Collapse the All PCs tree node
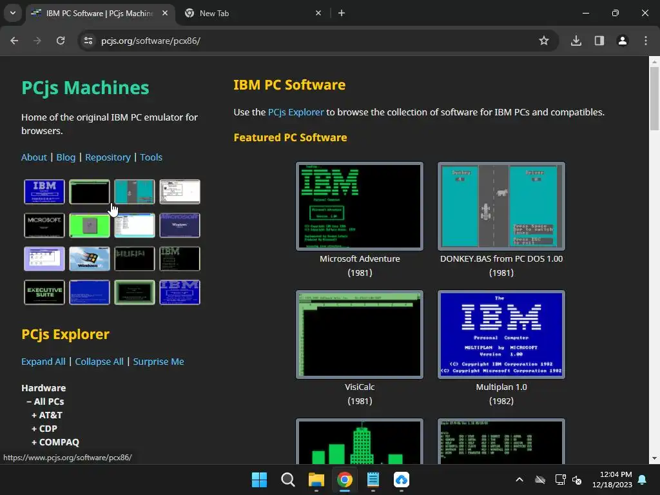Screen dimensions: 660x495 pos(45,402)
